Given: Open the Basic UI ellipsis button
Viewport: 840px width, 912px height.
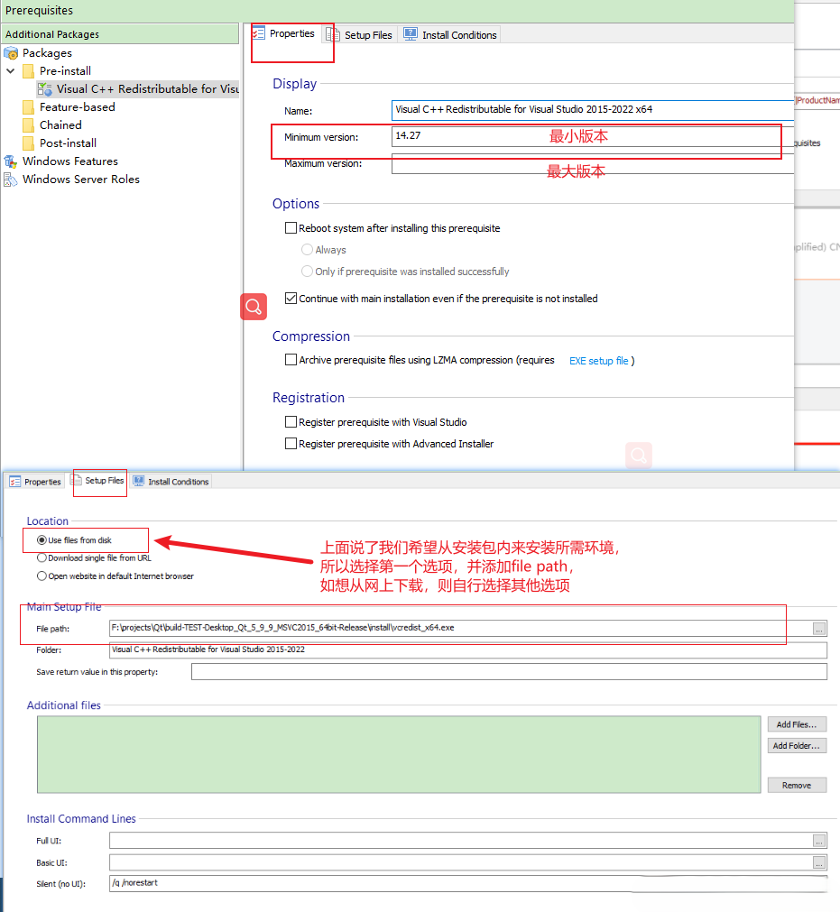Looking at the screenshot, I should (819, 863).
